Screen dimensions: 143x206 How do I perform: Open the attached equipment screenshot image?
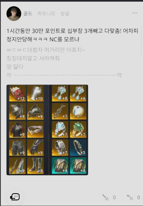47,130
